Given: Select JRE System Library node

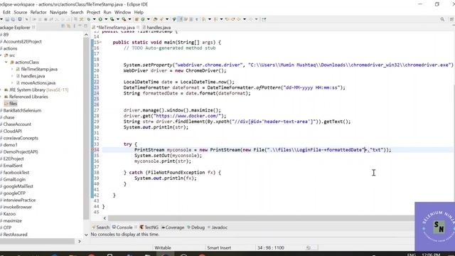Looking at the screenshot, I should pos(36,90).
